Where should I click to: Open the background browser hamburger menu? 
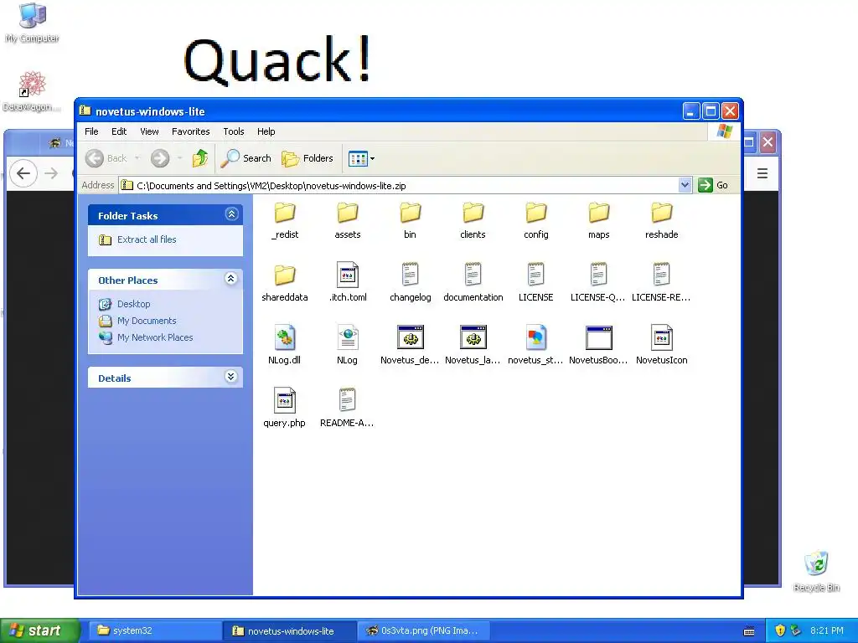(x=762, y=173)
